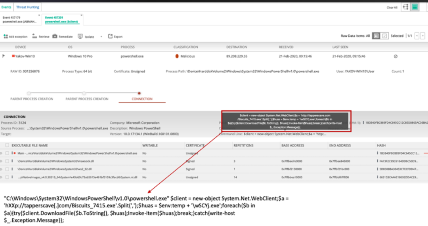Image resolution: width=428 pixels, height=226 pixels.
Task: Click the Export icon
Action: pyautogui.click(x=110, y=36)
